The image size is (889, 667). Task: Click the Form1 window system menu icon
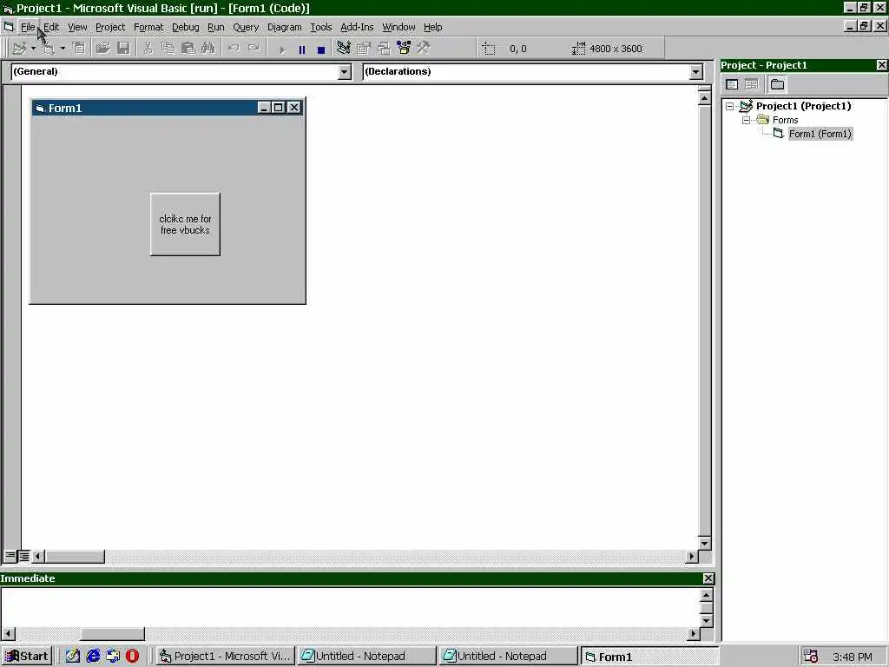click(x=40, y=108)
